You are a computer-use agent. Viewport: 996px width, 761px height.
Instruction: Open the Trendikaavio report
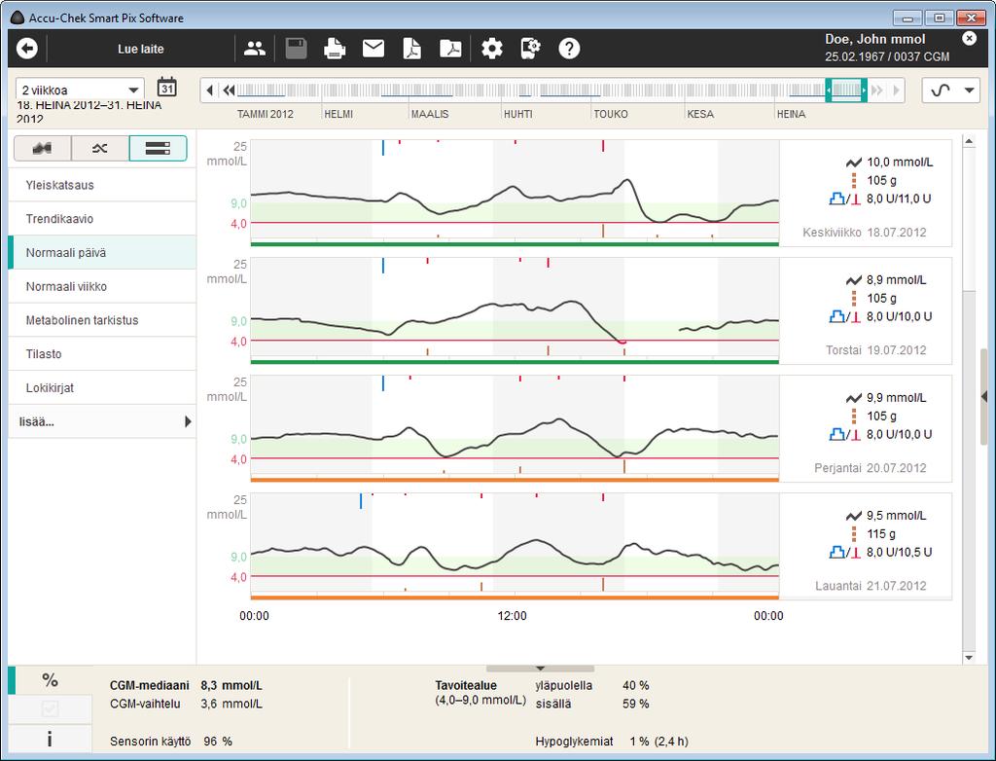[x=101, y=219]
